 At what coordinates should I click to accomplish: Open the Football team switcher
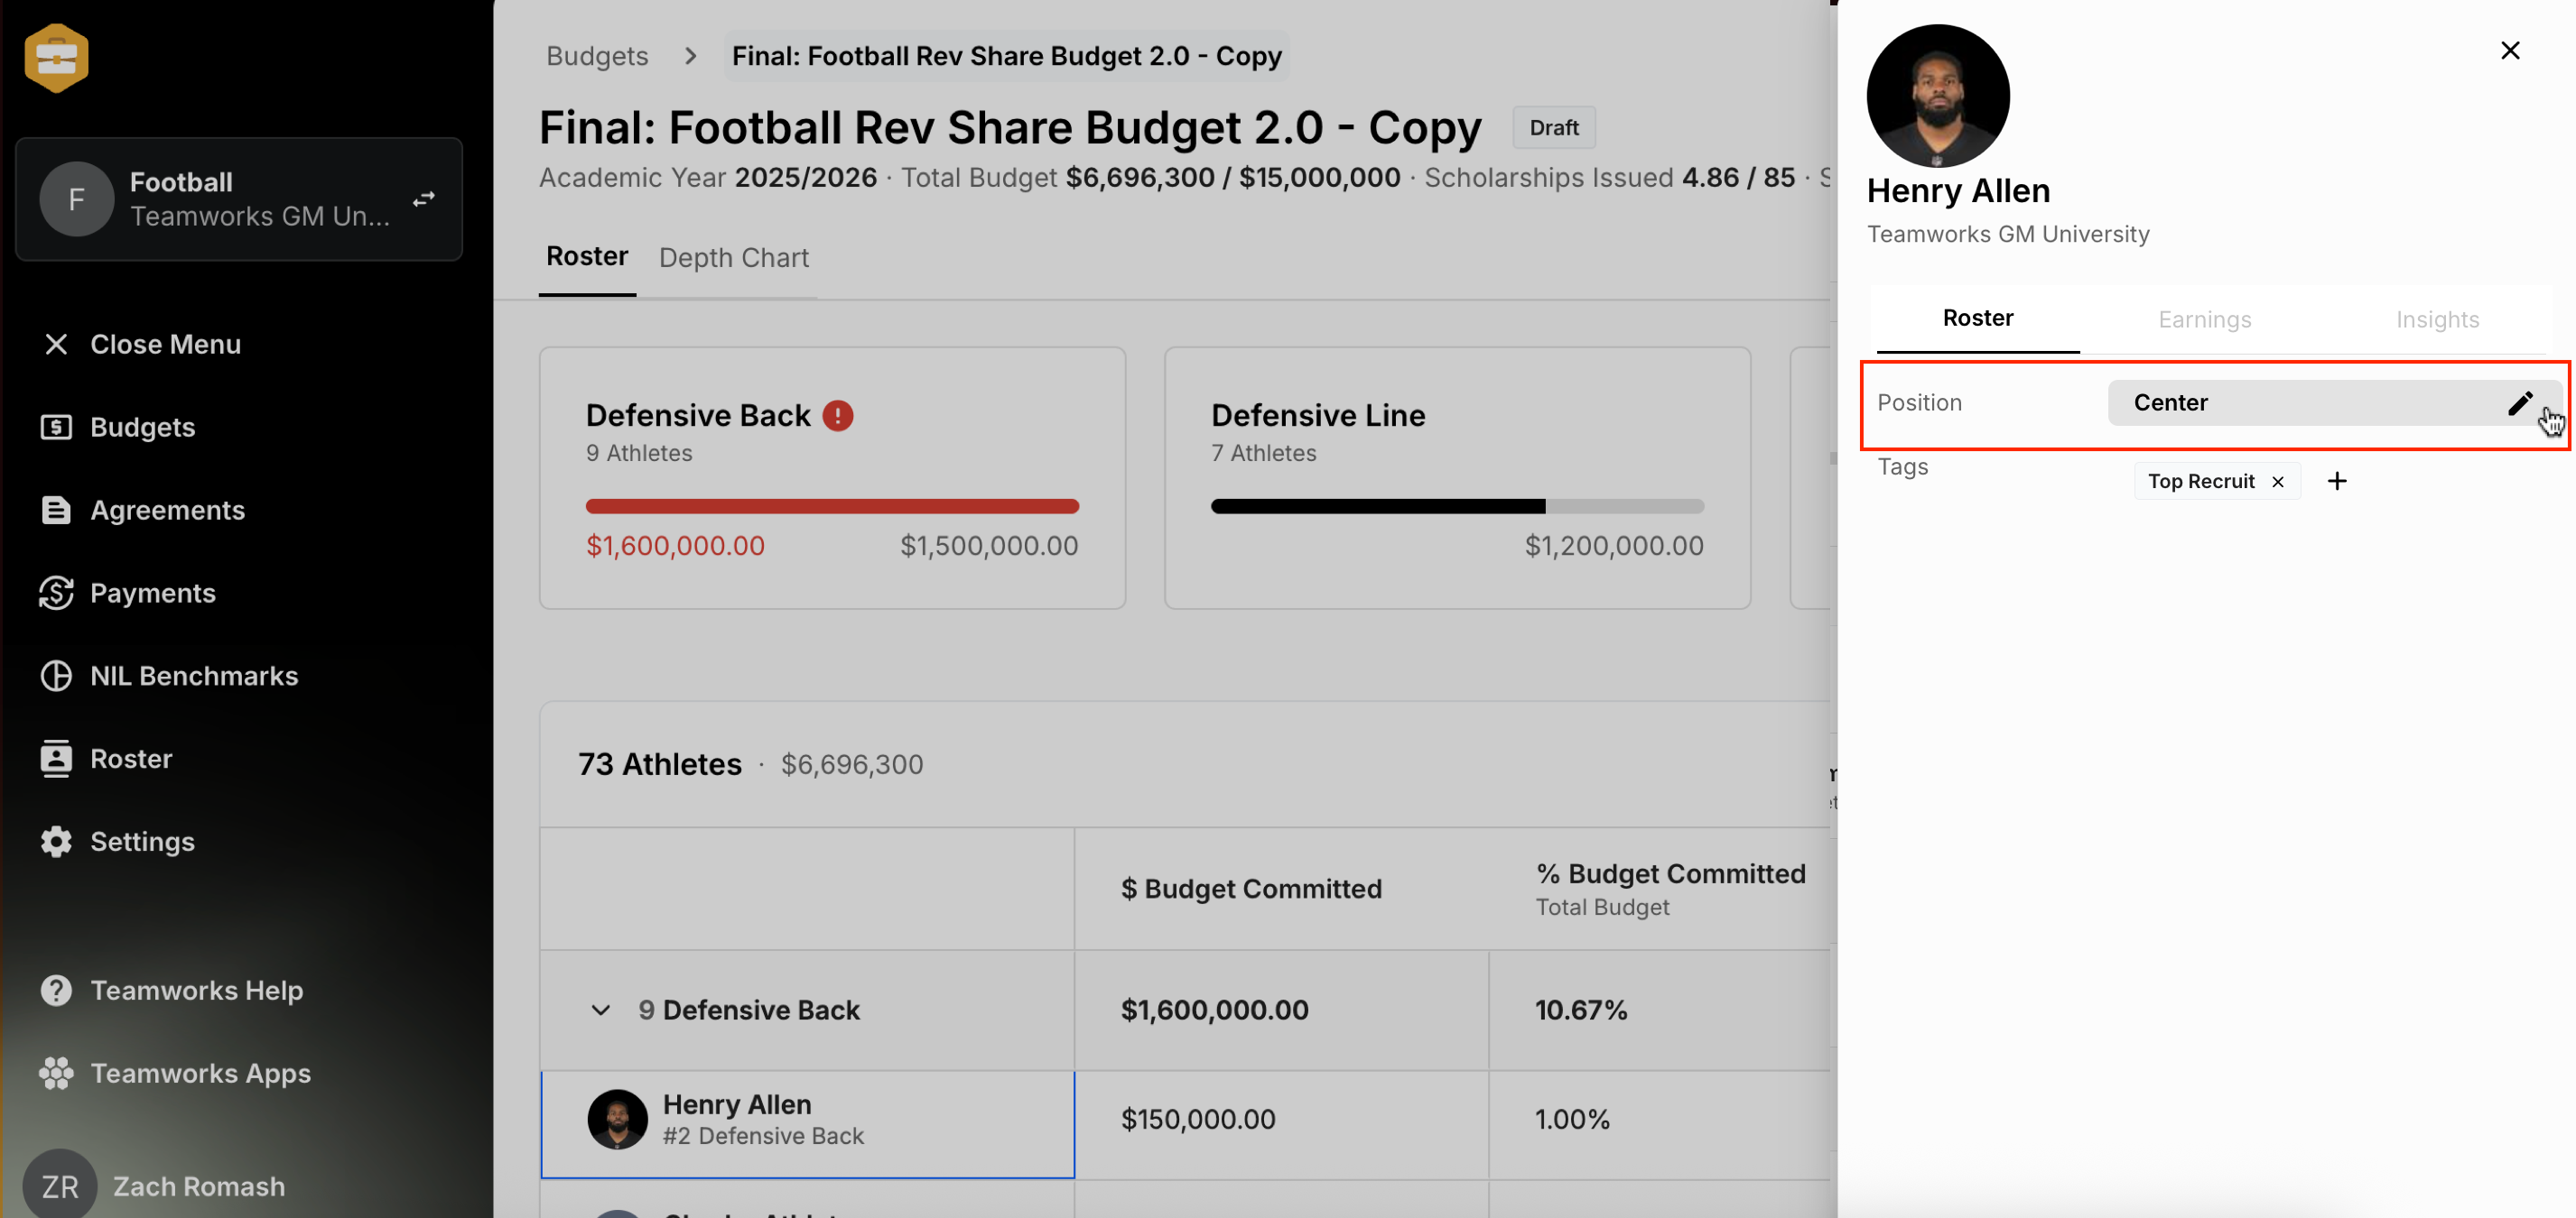click(239, 198)
